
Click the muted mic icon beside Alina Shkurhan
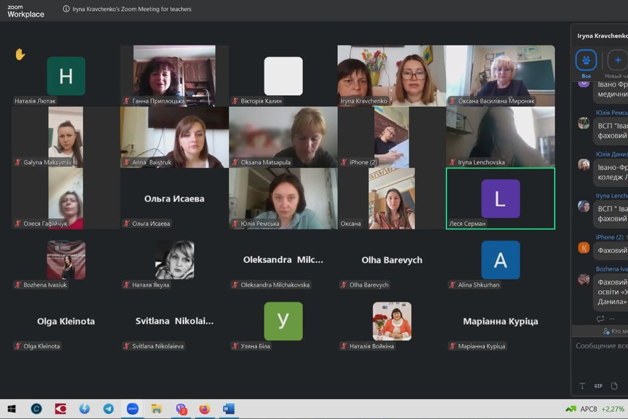click(453, 285)
